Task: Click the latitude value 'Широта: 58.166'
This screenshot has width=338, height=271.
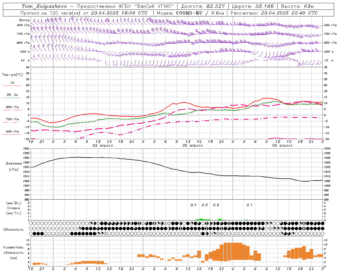Action: pyautogui.click(x=253, y=6)
